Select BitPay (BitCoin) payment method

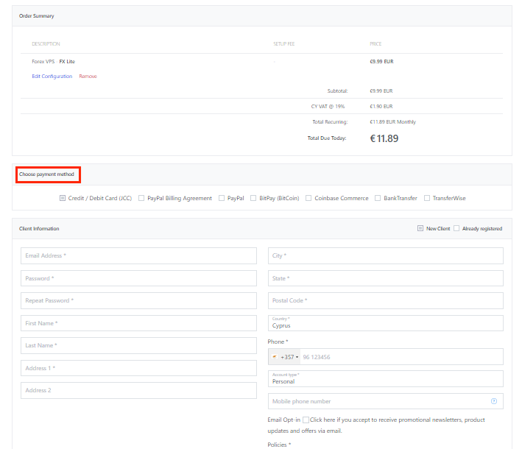253,198
